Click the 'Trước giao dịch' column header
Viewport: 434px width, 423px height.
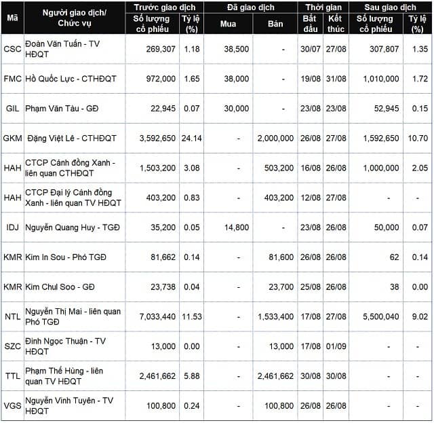165,7
